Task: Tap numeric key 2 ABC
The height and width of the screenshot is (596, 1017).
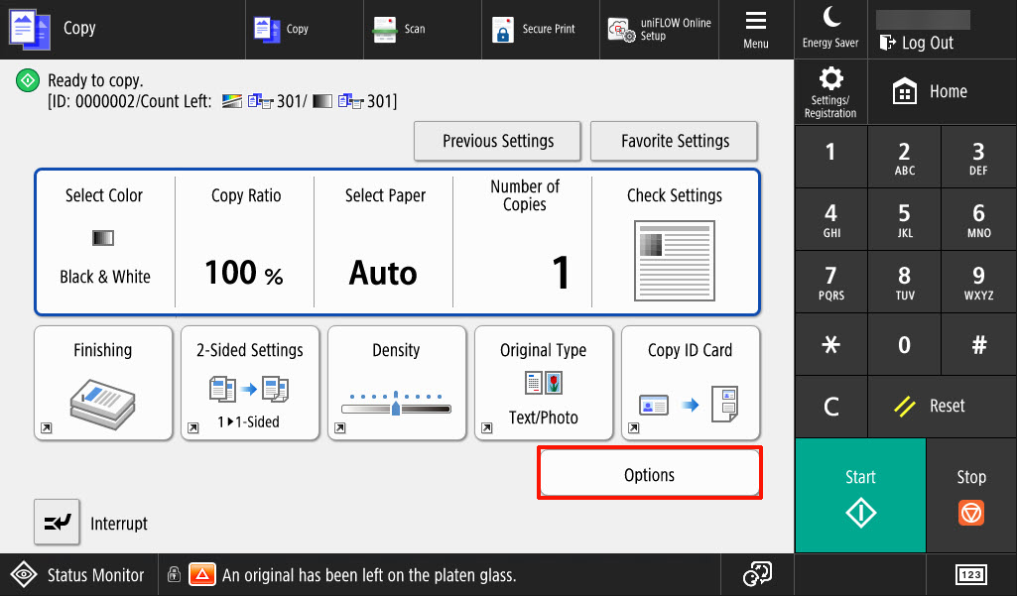Action: coord(904,157)
